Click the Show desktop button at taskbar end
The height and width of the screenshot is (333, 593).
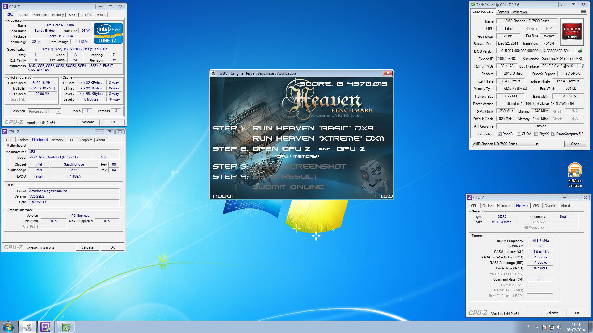[591, 327]
